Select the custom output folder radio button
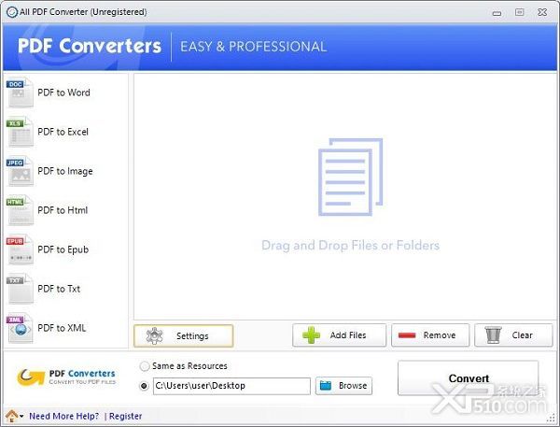Image resolution: width=560 pixels, height=427 pixels. [x=144, y=386]
